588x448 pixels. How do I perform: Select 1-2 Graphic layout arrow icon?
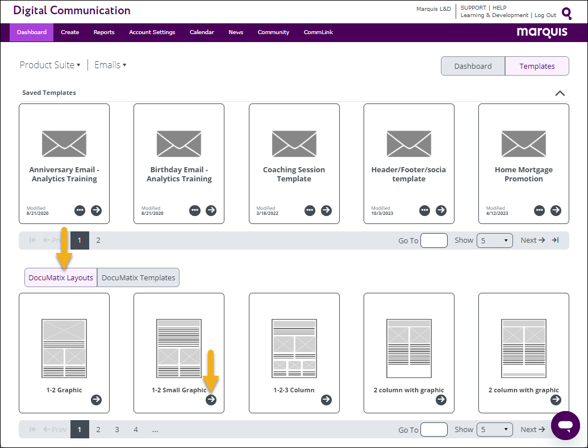coord(97,400)
